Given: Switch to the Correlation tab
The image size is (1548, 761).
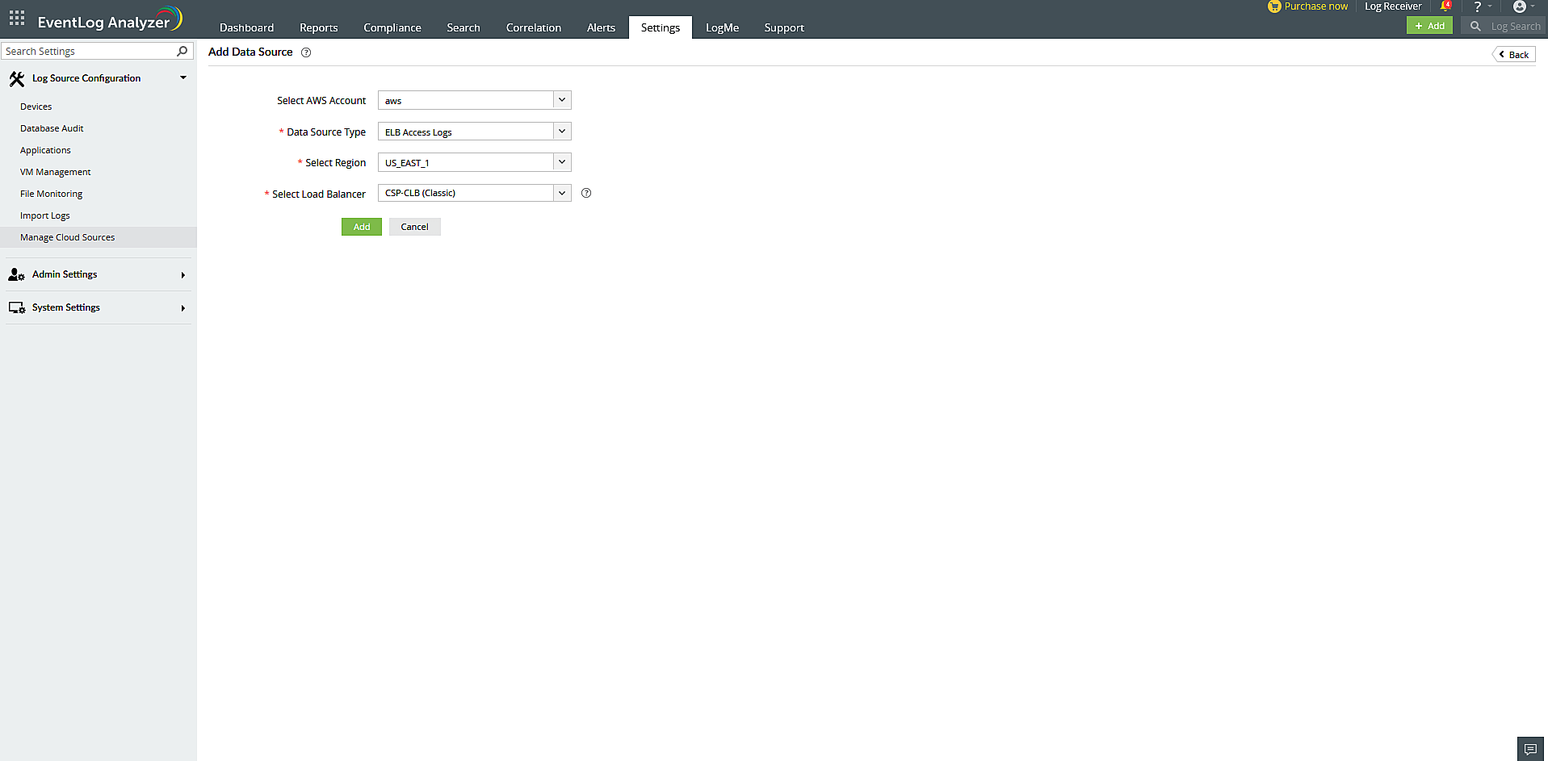Looking at the screenshot, I should [533, 27].
